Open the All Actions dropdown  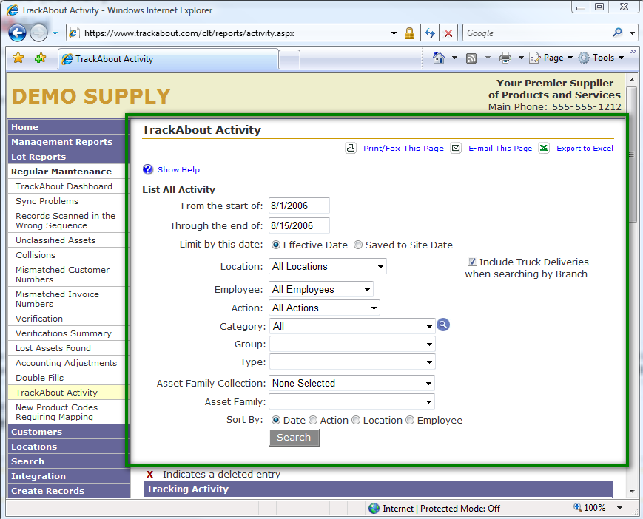point(324,308)
